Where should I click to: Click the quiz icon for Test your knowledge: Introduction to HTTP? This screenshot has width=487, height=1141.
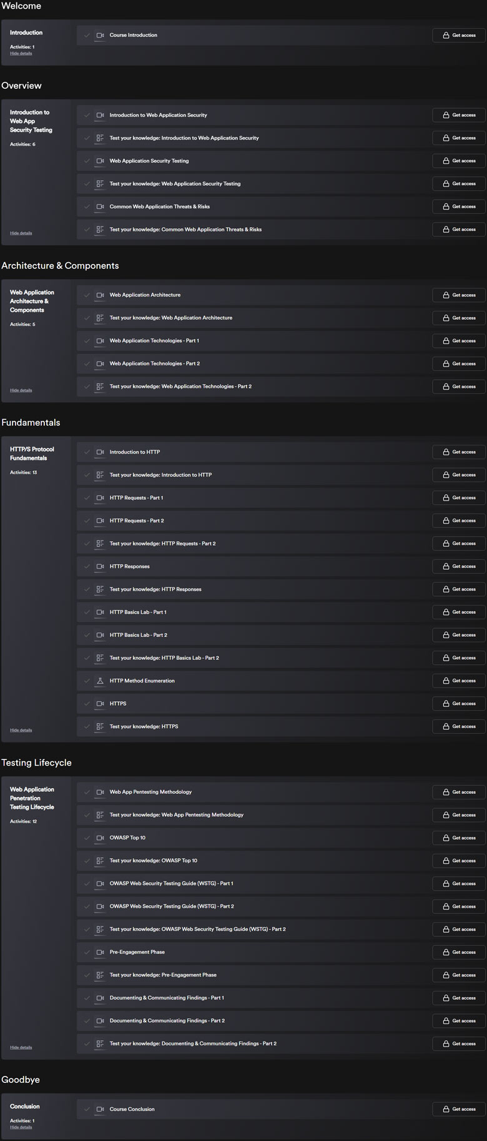pyautogui.click(x=100, y=475)
